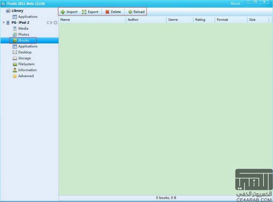This screenshot has width=273, height=202.
Task: Sort books by Genre column
Action: click(x=180, y=20)
